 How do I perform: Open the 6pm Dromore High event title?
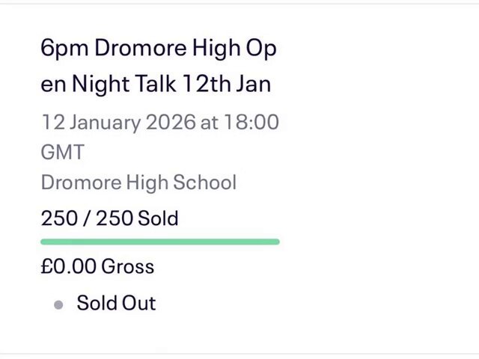tap(159, 66)
